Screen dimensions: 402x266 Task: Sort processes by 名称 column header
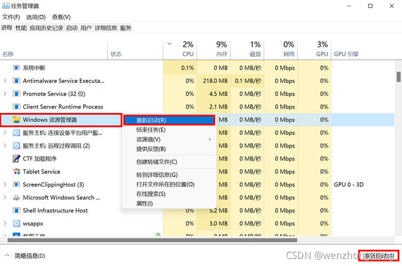pyautogui.click(x=54, y=50)
